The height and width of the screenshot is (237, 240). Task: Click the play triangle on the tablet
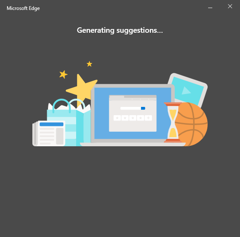coord(186,91)
